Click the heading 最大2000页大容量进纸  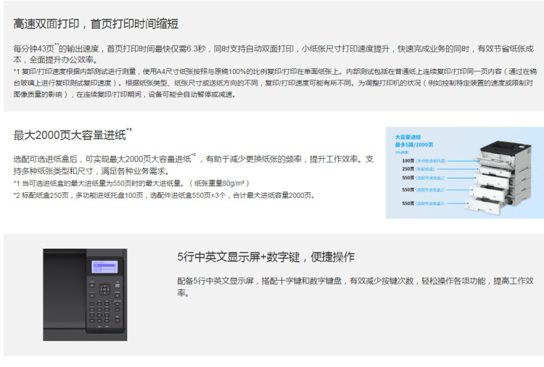71,135
